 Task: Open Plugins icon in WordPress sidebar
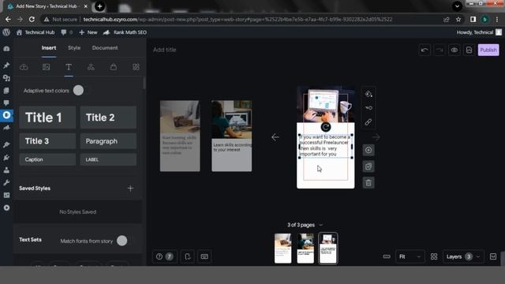[6, 158]
